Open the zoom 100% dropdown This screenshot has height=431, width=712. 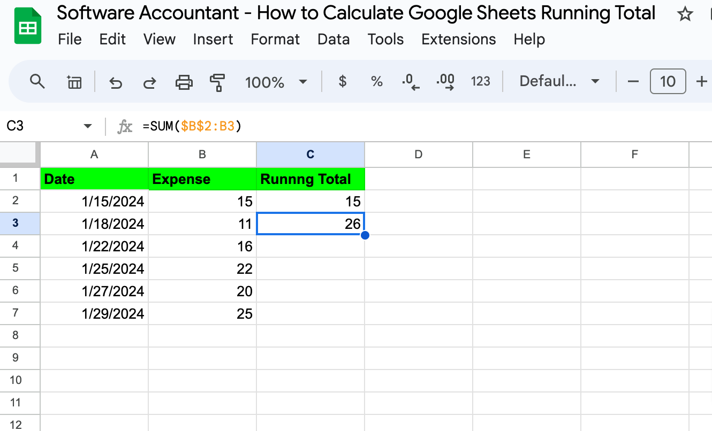coord(276,82)
